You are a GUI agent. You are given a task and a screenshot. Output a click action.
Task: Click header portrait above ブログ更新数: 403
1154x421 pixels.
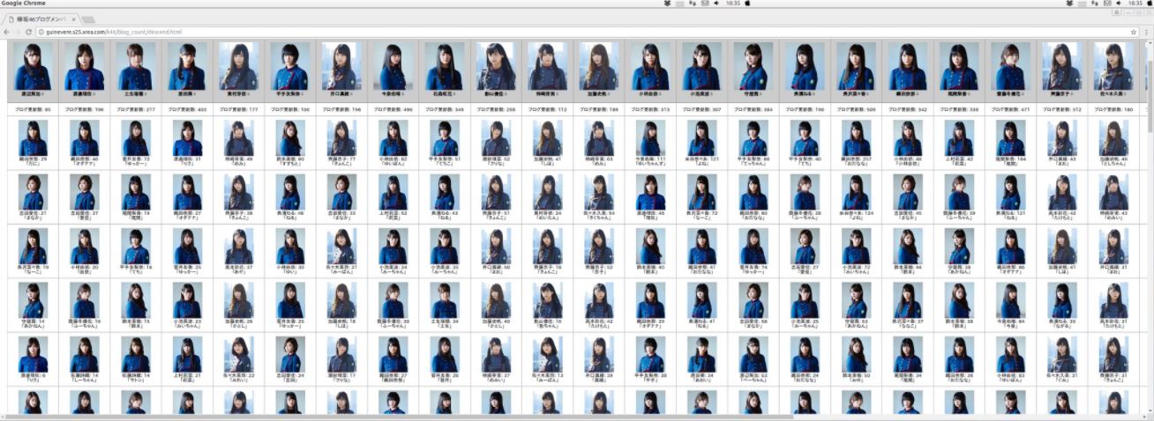click(x=187, y=66)
